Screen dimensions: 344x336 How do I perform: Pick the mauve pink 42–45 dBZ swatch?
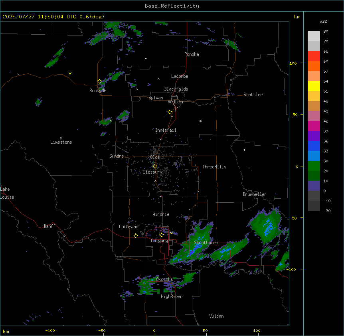pos(314,116)
